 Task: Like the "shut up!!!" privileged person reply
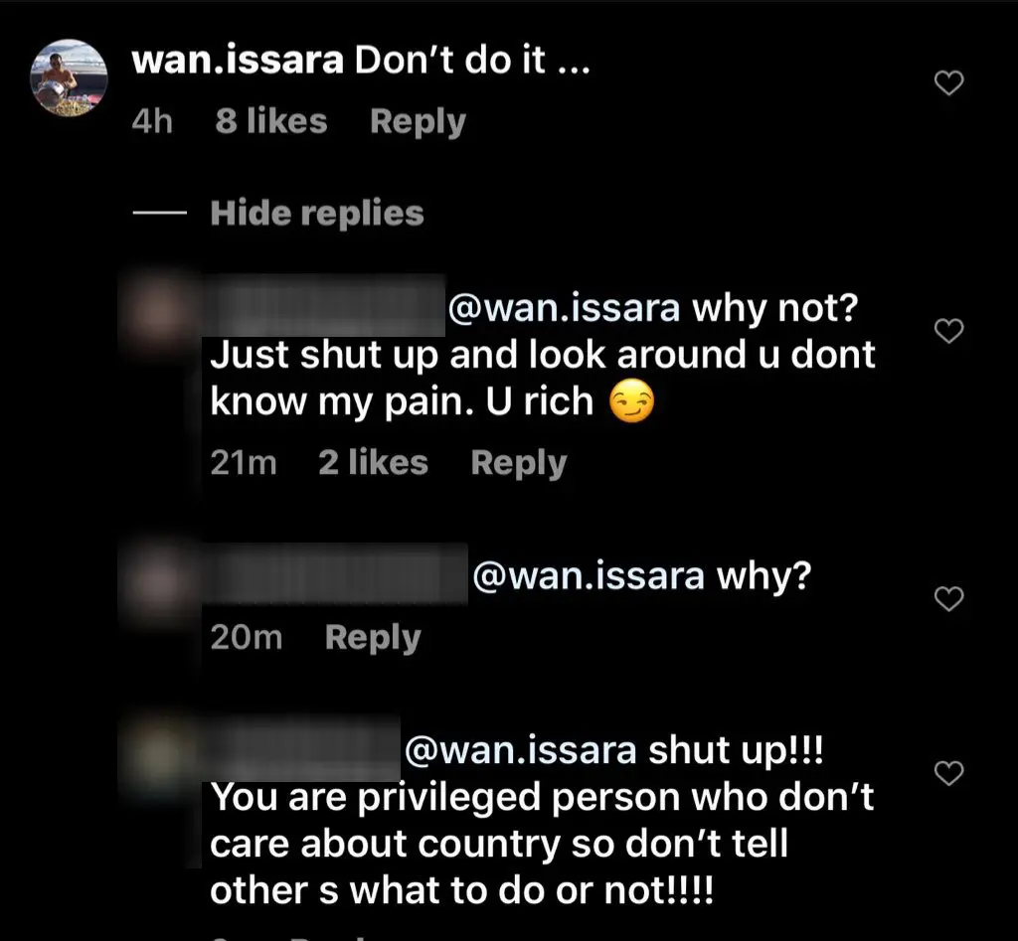[948, 773]
